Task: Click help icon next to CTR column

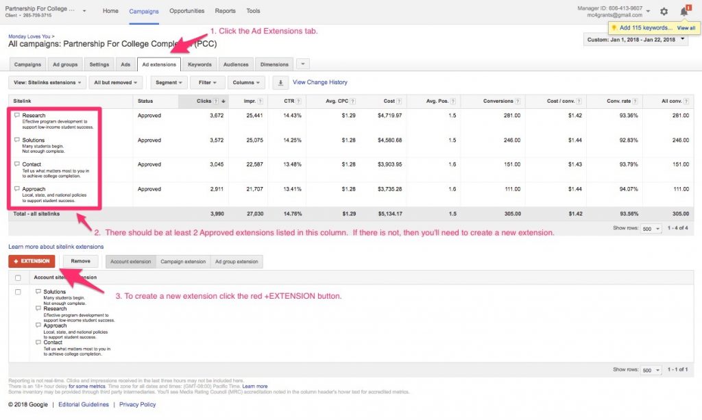Action: click(299, 101)
